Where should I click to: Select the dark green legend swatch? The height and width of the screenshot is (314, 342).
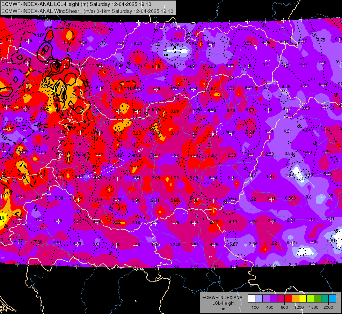(318, 299)
